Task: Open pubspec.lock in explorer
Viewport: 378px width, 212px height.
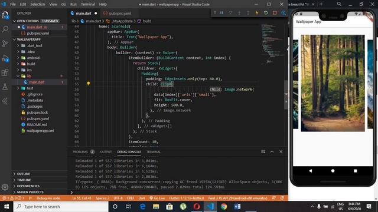Action: point(37,112)
